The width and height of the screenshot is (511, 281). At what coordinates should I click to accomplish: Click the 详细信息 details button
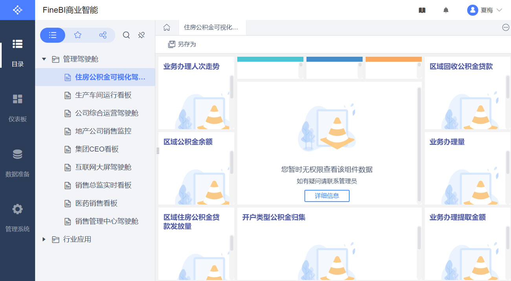pyautogui.click(x=327, y=195)
